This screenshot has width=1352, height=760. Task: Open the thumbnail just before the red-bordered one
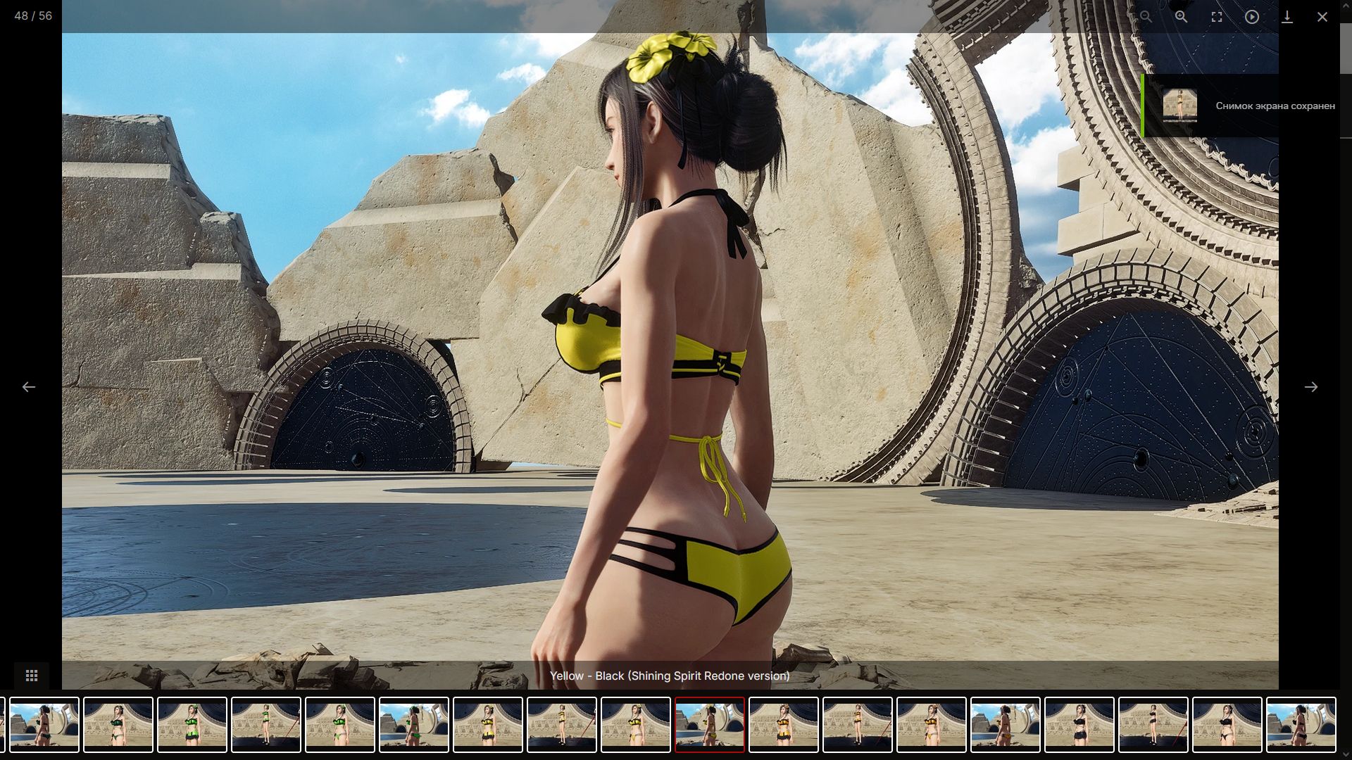(636, 725)
